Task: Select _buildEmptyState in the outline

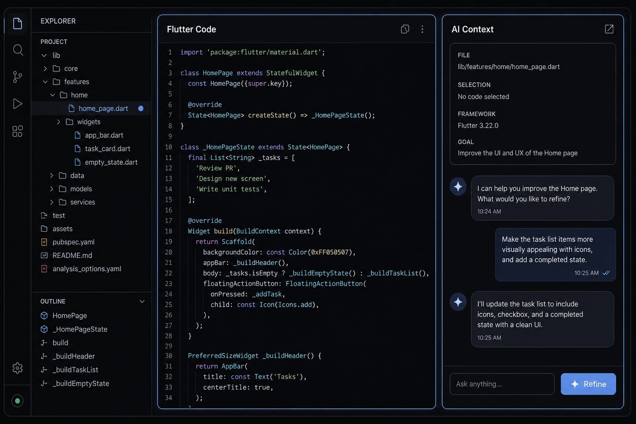Action: pos(81,383)
